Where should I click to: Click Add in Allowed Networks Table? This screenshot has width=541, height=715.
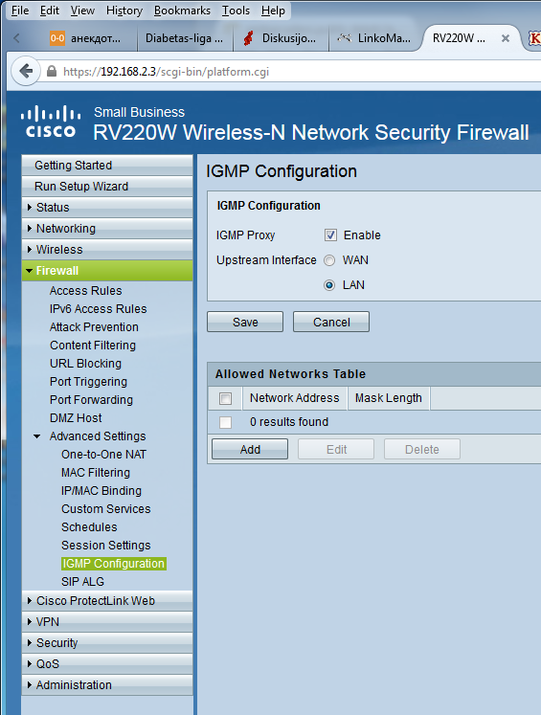pos(250,449)
